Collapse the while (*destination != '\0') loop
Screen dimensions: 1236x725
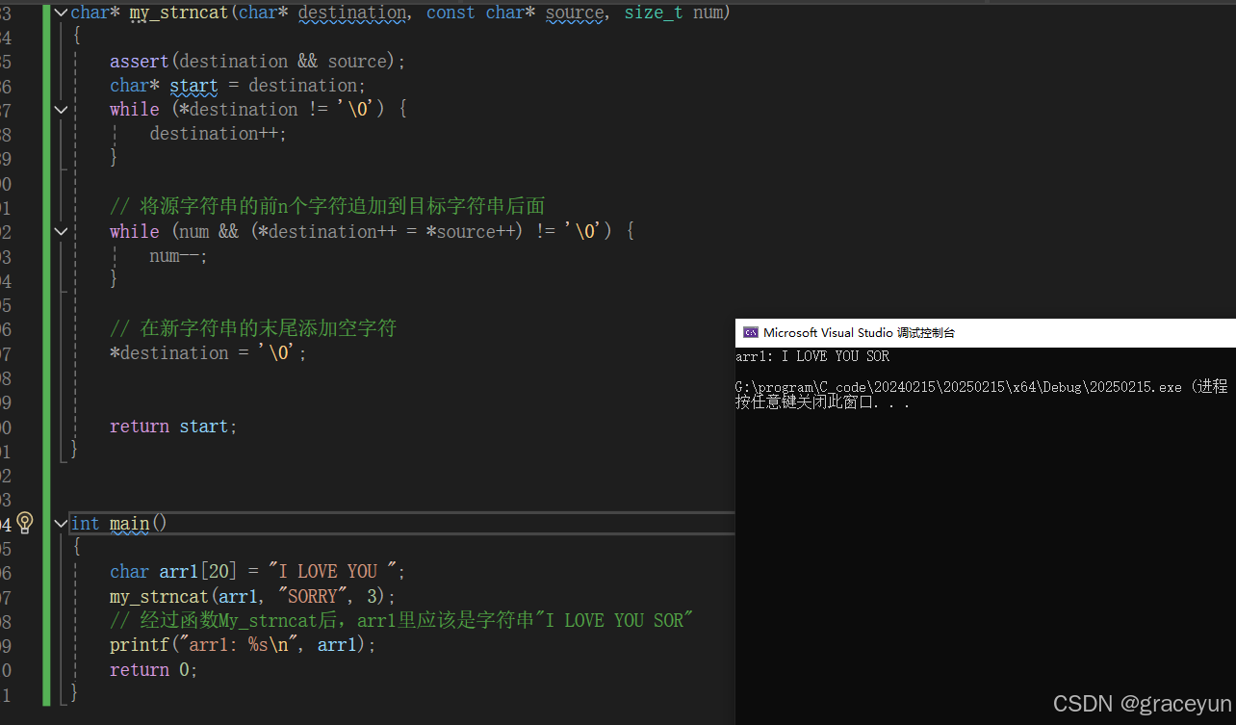[x=62, y=110]
